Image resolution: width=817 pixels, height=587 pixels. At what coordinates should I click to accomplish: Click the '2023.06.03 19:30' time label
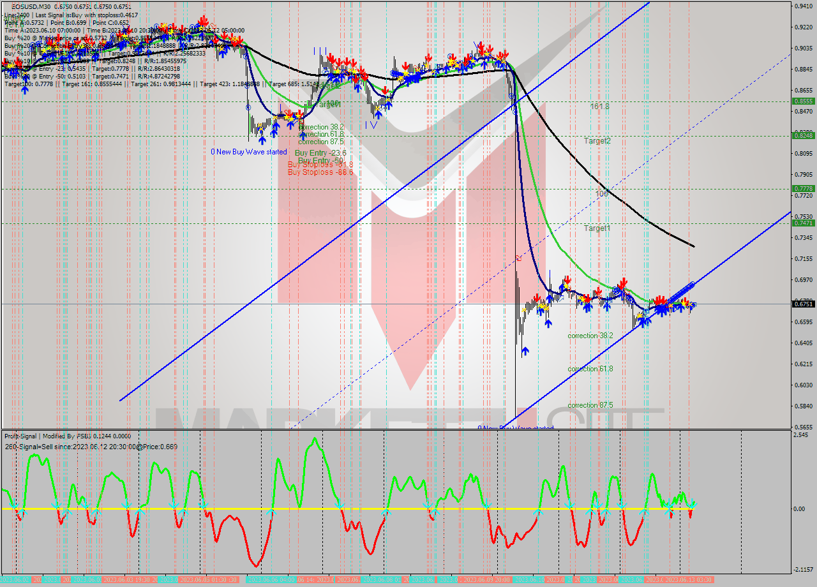click(126, 579)
